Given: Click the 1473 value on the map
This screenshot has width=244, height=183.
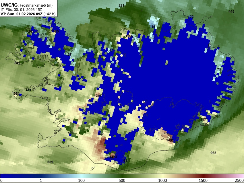Looking at the screenshot, I should pos(113,157).
